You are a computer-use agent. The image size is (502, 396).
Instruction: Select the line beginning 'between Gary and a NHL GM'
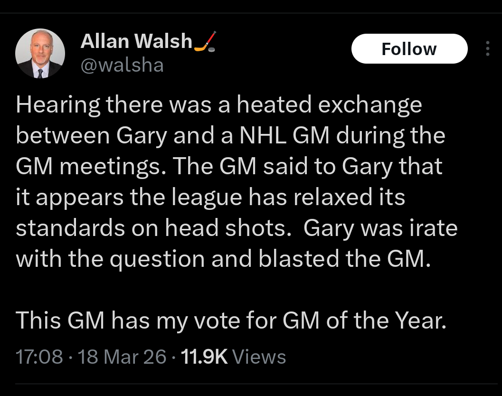click(230, 136)
